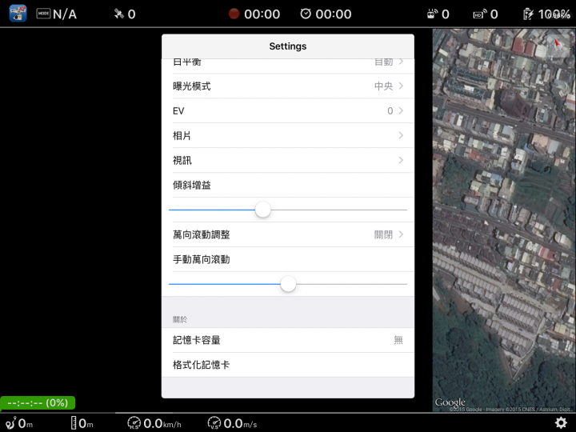Click the 傾斜增益 tilt gain slider knob
This screenshot has width=576, height=432.
(x=262, y=210)
